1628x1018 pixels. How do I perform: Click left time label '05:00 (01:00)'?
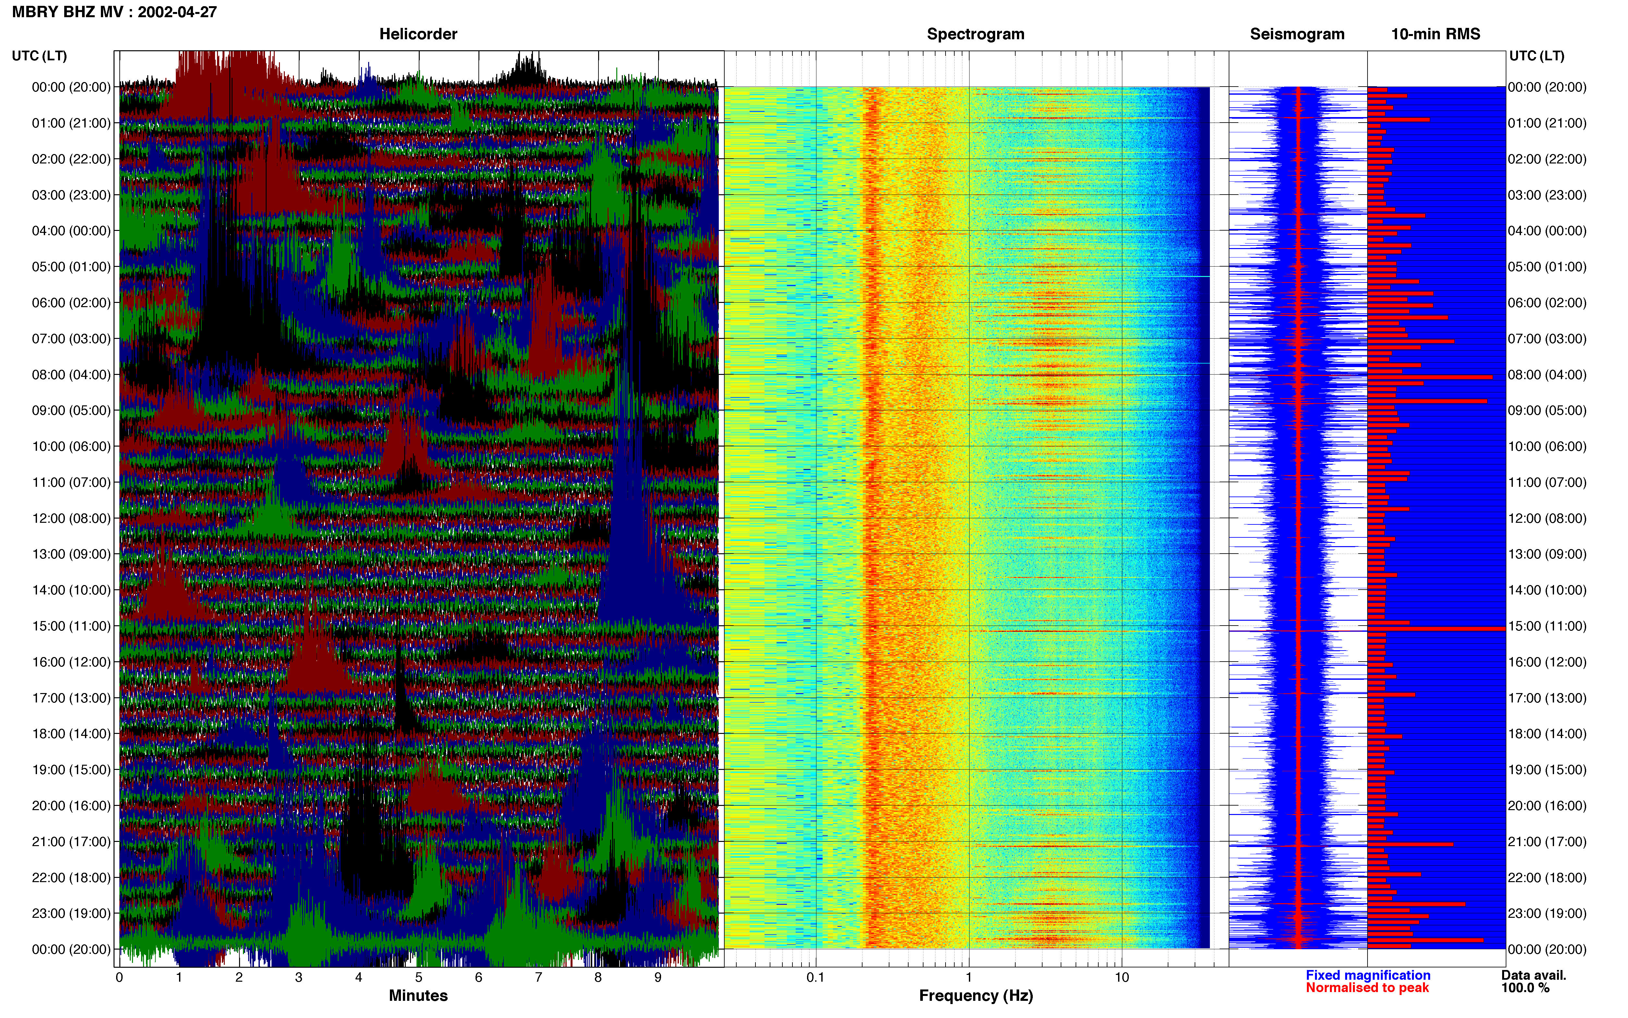tap(71, 267)
